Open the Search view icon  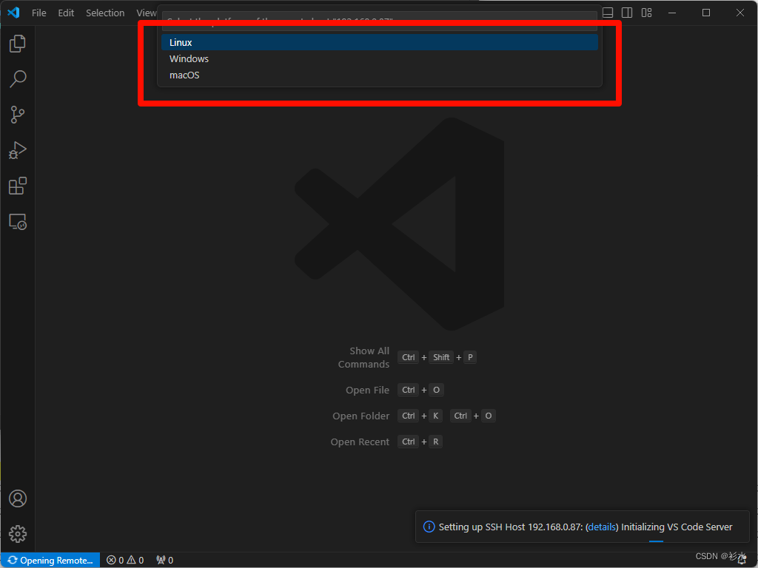pos(18,78)
